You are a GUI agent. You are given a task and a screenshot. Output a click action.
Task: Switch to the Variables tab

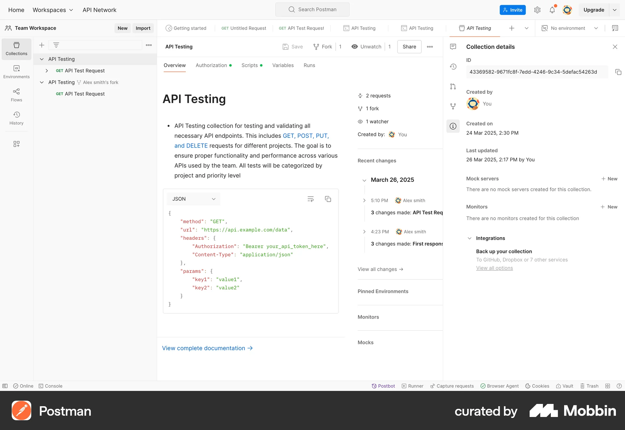(x=283, y=65)
